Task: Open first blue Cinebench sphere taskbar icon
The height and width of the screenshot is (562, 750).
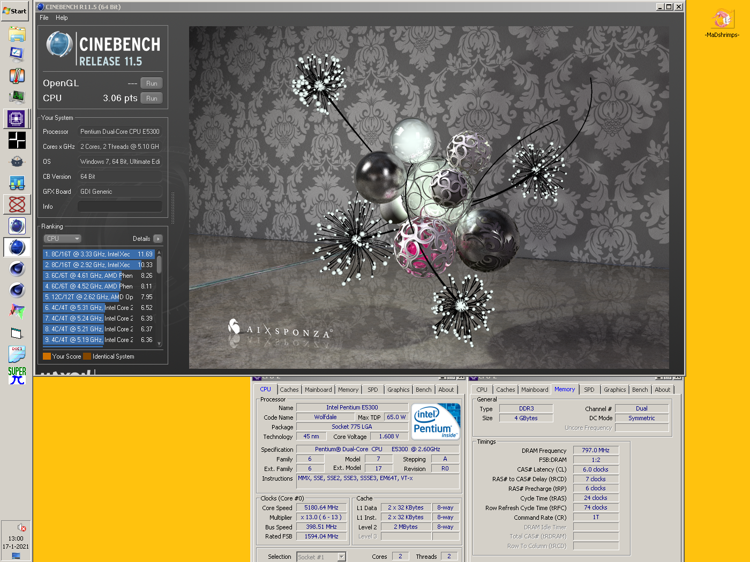Action: 17,226
